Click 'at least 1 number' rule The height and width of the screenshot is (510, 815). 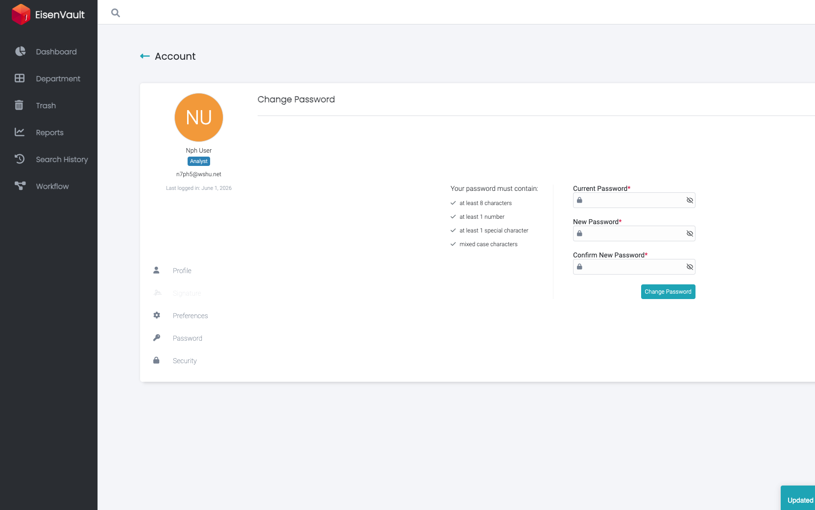click(x=482, y=217)
